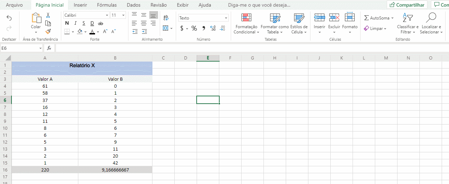Toggle strikethrough text formatting

click(101, 23)
